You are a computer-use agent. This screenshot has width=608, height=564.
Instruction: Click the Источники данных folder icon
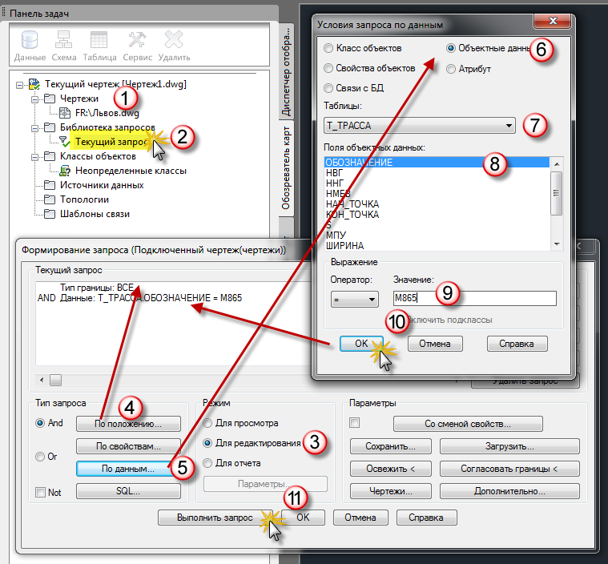[50, 185]
